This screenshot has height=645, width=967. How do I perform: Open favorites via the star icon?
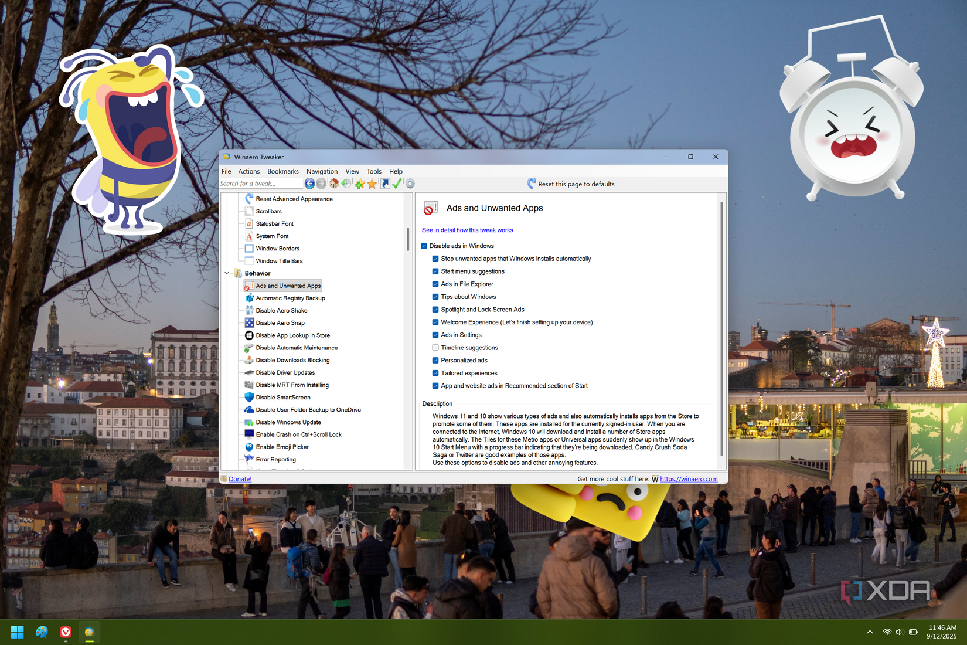(372, 183)
